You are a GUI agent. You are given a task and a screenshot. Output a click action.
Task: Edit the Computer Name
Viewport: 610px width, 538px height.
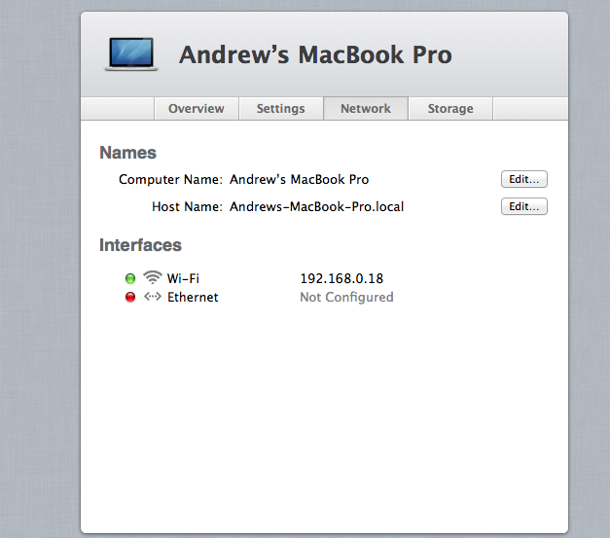(524, 179)
